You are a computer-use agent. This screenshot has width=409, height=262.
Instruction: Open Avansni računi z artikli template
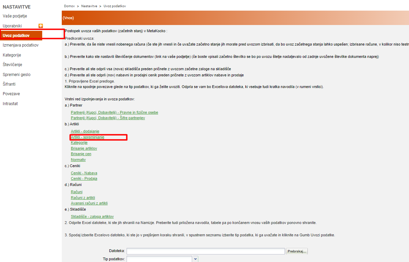pos(89,203)
